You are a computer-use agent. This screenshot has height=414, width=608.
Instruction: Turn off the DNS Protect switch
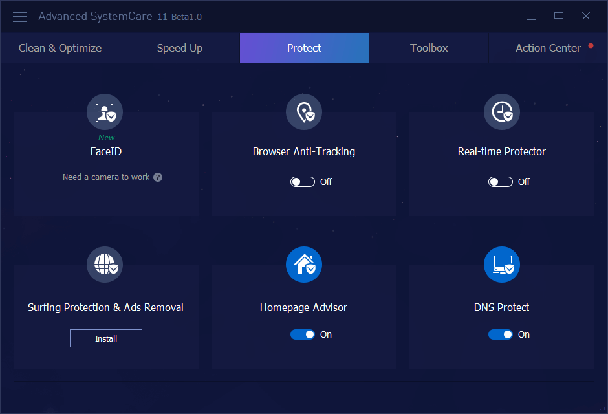(x=501, y=334)
